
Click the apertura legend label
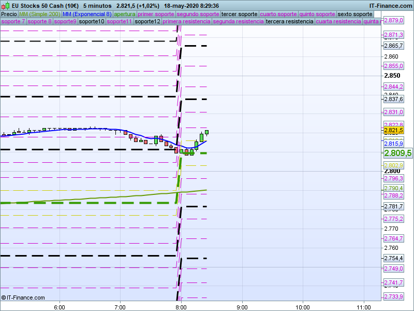[125, 14]
